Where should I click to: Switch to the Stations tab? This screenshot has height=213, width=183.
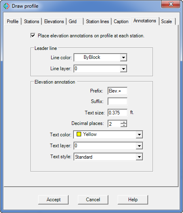click(32, 22)
